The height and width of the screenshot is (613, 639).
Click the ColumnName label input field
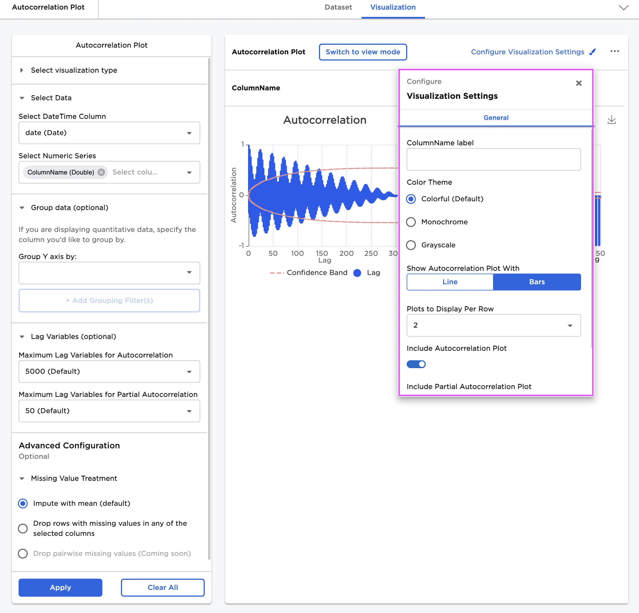point(493,159)
